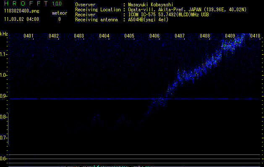Select the meteor count label
This screenshot has width=264, height=167.
pyautogui.click(x=59, y=13)
